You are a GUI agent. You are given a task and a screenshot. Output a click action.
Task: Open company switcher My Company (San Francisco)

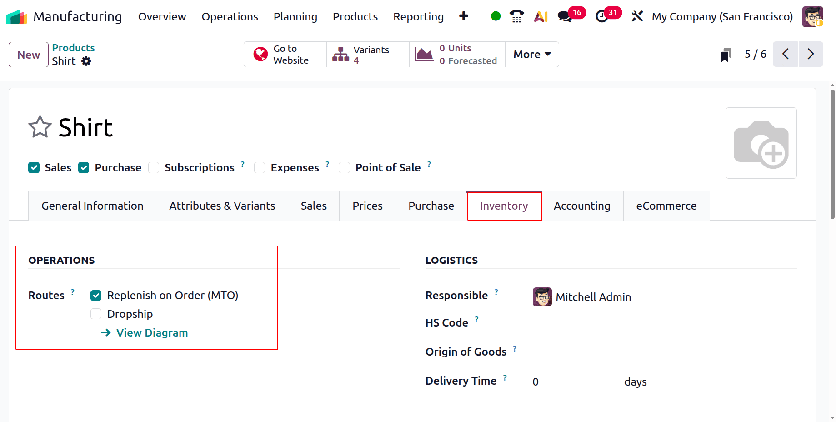[722, 17]
